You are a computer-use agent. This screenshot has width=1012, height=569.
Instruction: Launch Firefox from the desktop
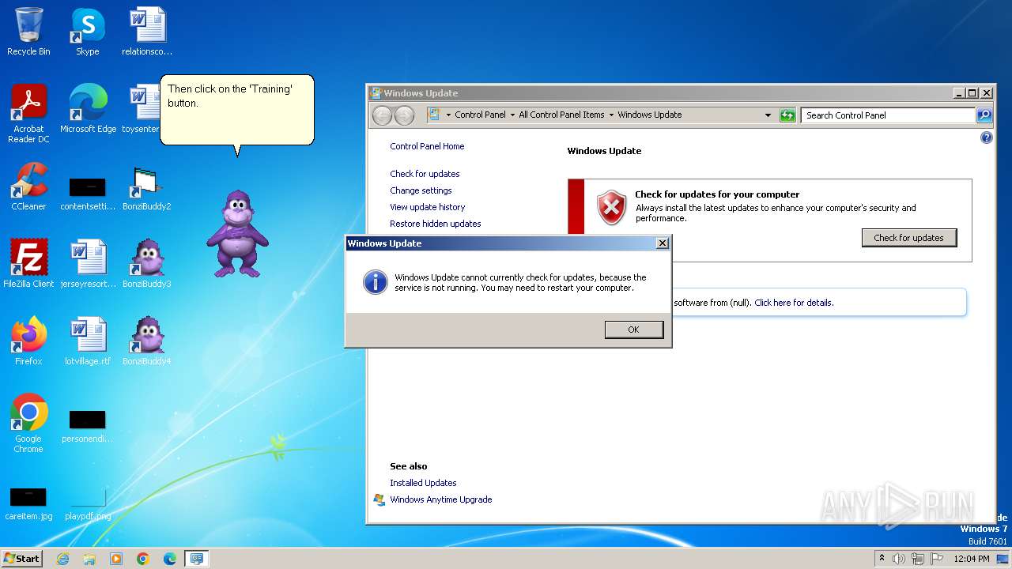click(28, 341)
